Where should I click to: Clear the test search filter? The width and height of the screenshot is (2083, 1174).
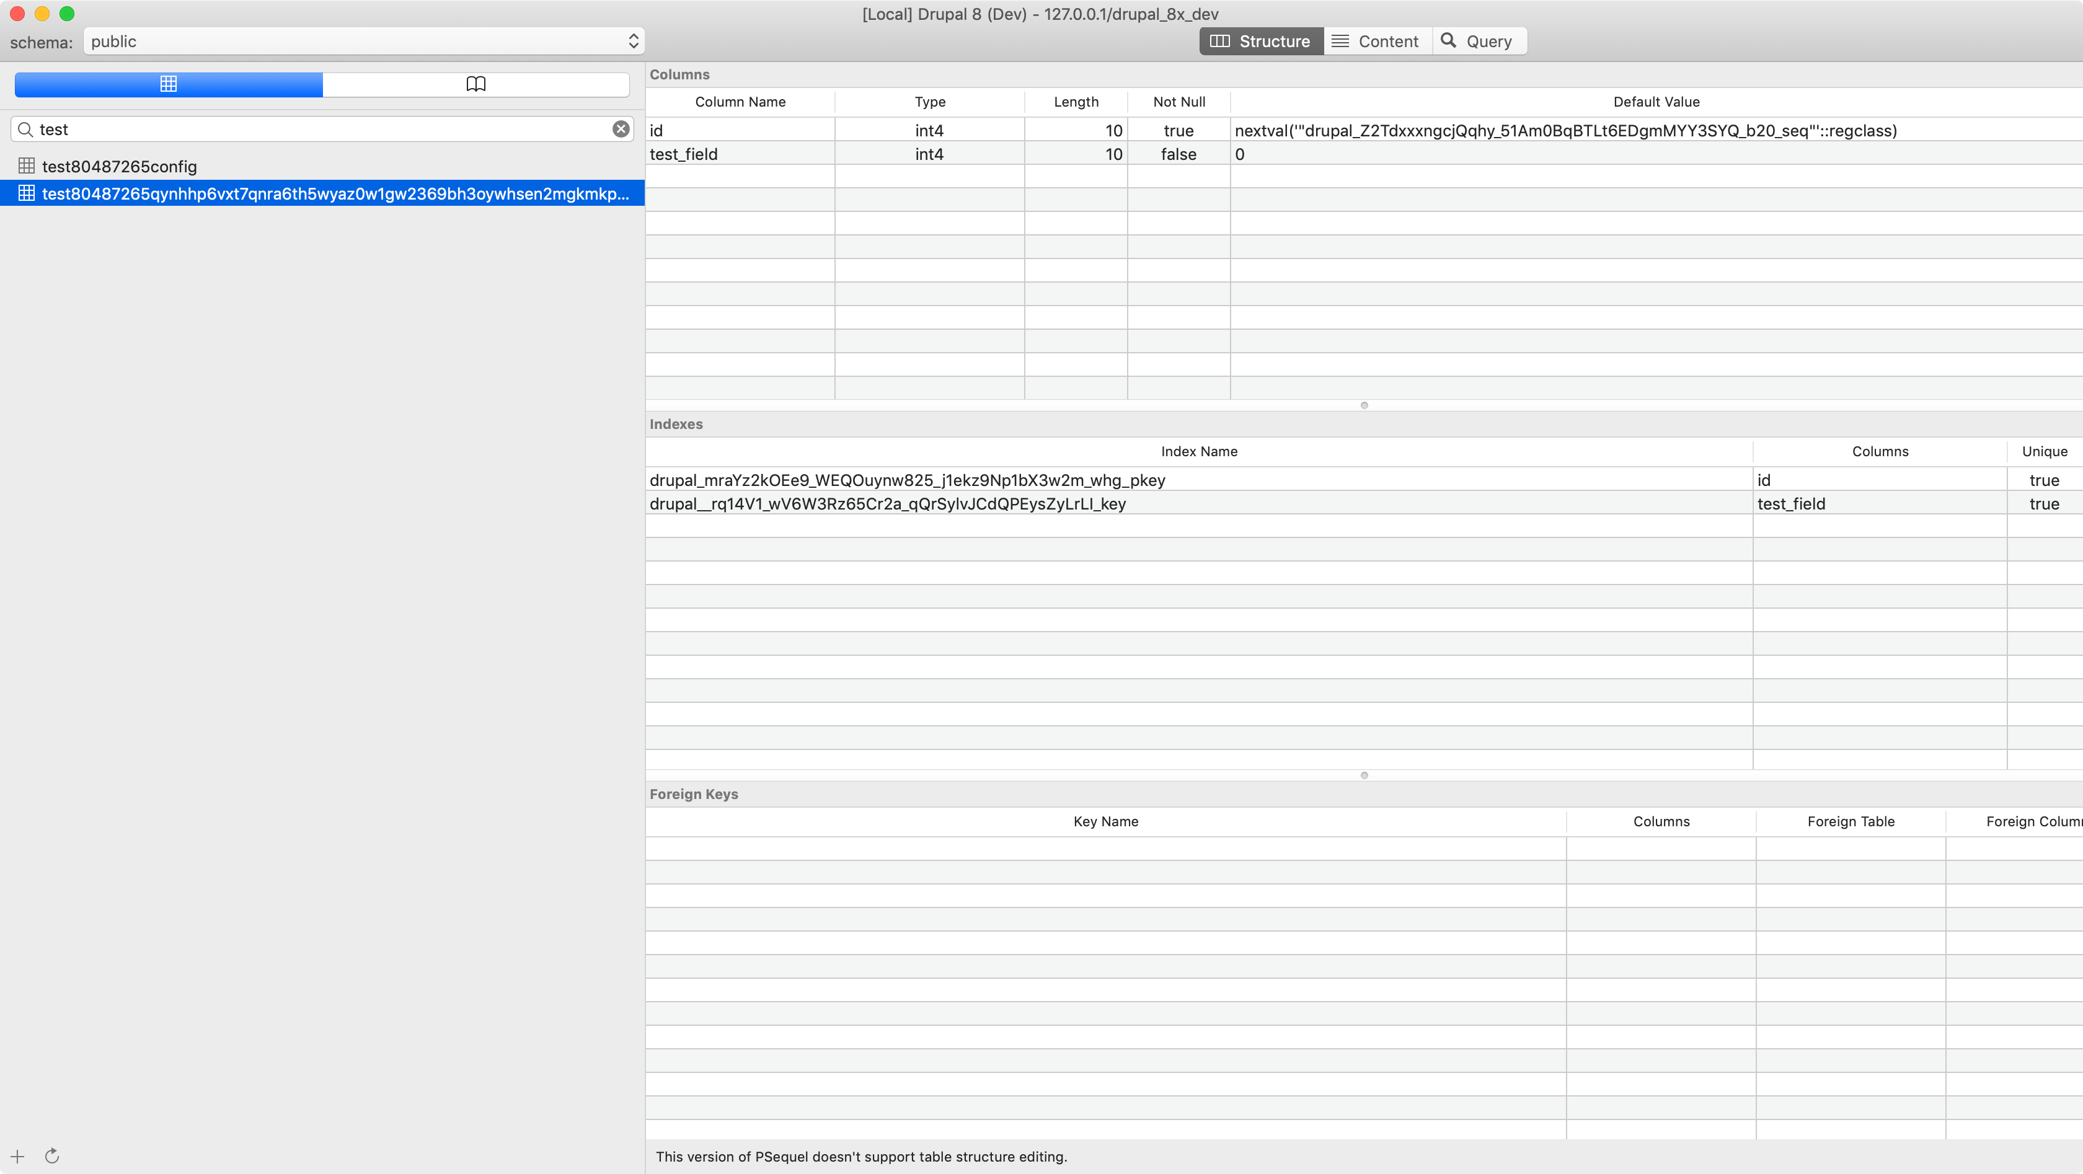point(620,130)
